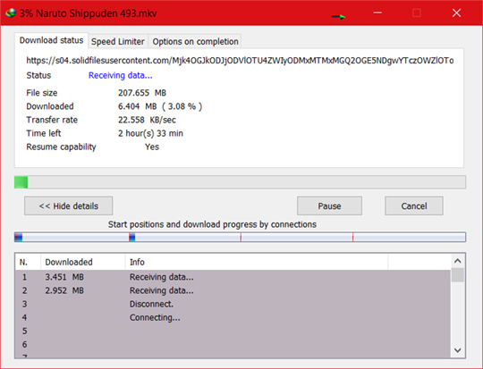Click the IDM app icon in title bar

(11, 13)
